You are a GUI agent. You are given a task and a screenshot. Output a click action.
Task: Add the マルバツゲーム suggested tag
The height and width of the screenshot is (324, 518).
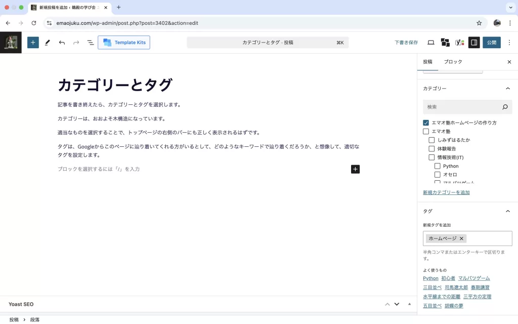473,278
